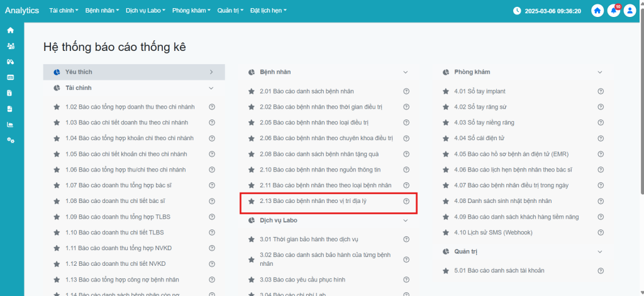Collapse the Phòng khám report section chevron

(x=600, y=72)
